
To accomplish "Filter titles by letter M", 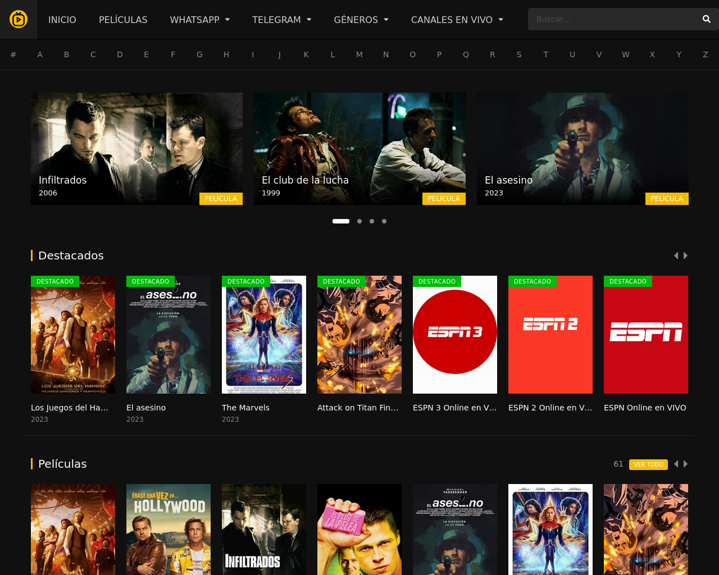I will point(359,54).
